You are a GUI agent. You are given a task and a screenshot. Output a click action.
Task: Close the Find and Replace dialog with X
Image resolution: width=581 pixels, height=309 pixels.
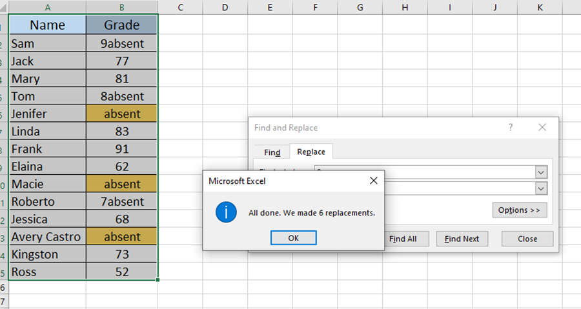[542, 127]
